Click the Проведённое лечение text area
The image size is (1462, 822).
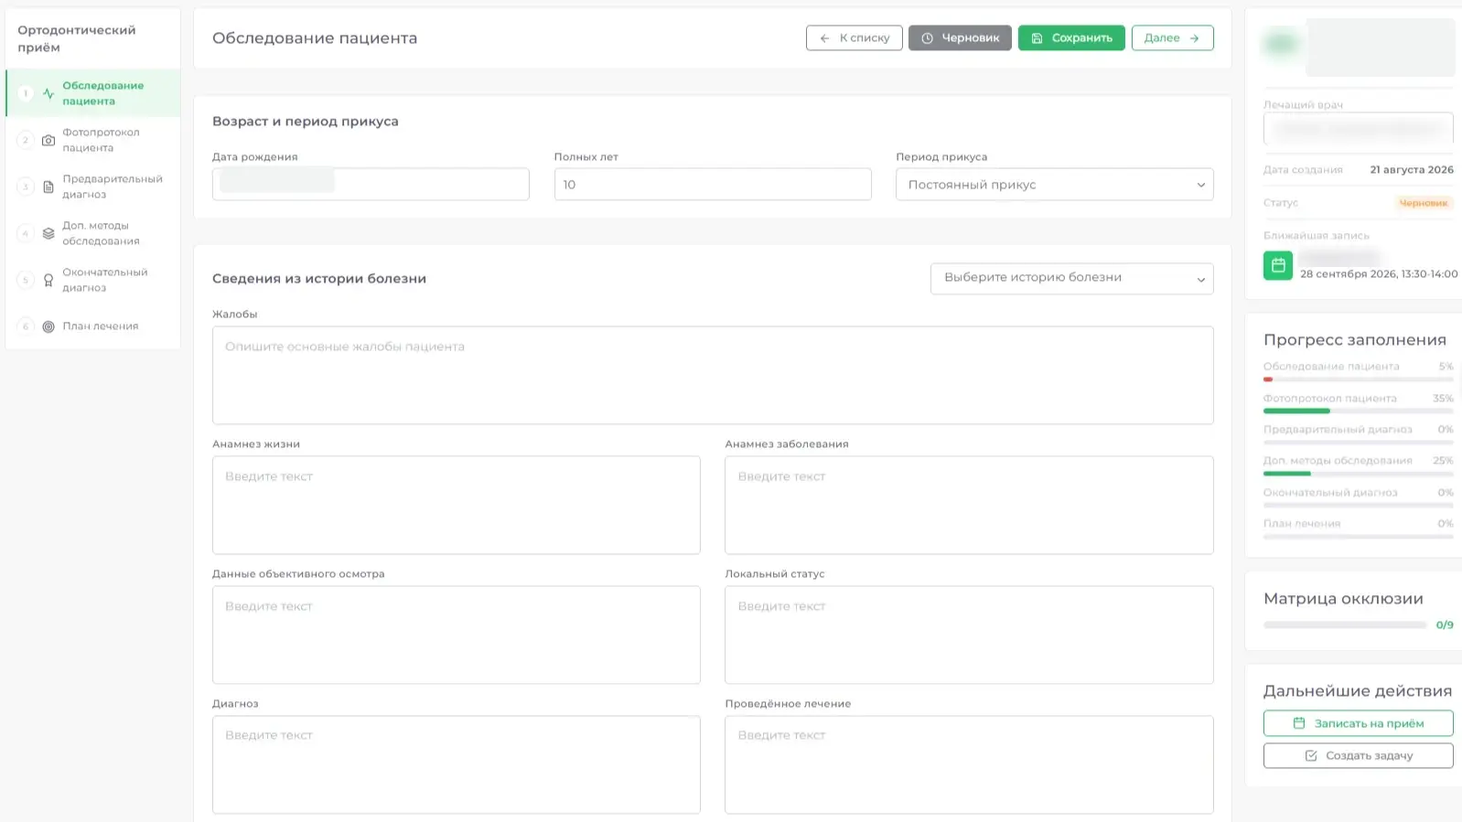click(x=969, y=764)
